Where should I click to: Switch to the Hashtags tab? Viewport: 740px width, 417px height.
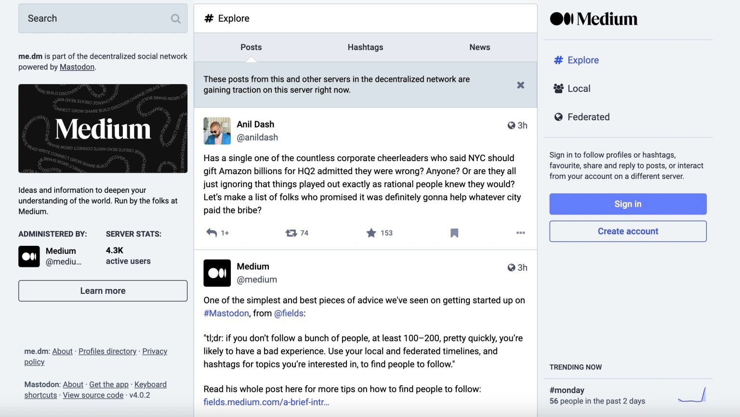[x=365, y=47]
